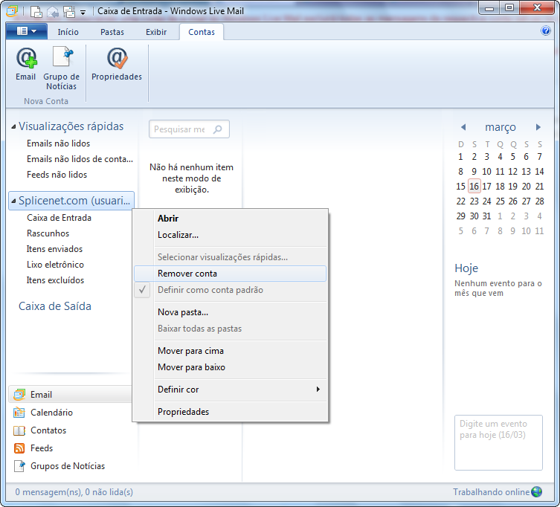Go to the next month in calendar

(538, 127)
